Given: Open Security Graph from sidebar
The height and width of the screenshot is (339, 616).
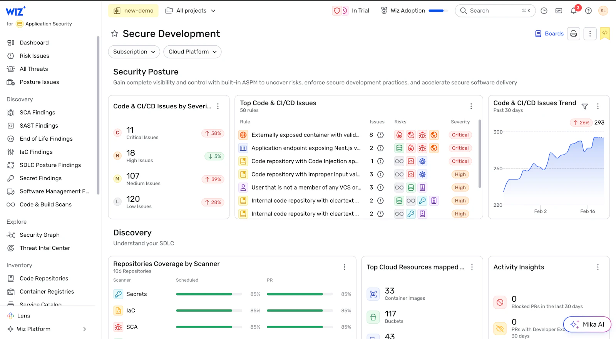Looking at the screenshot, I should 39,235.
